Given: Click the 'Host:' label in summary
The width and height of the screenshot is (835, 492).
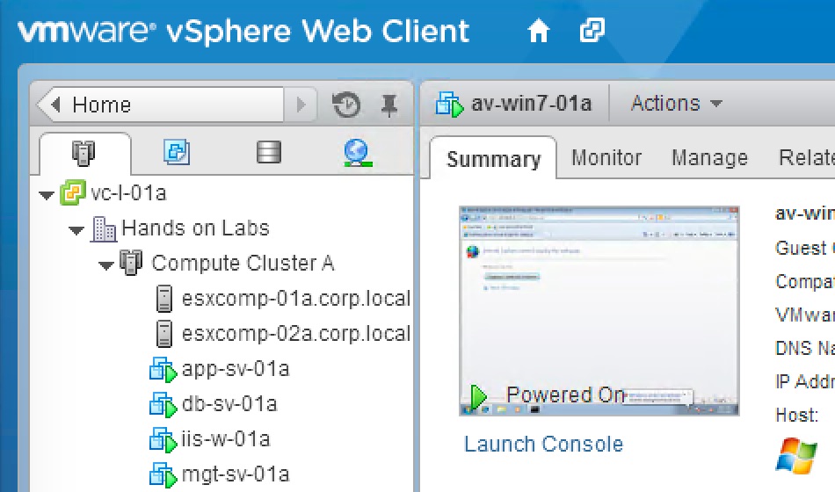Looking at the screenshot, I should [796, 416].
